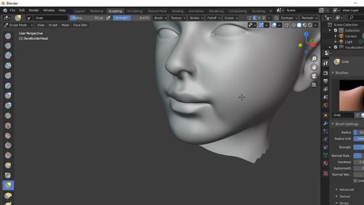This screenshot has width=364, height=205.
Task: Enable the Grab checkbox in Brush Settings
Action: pos(355,181)
